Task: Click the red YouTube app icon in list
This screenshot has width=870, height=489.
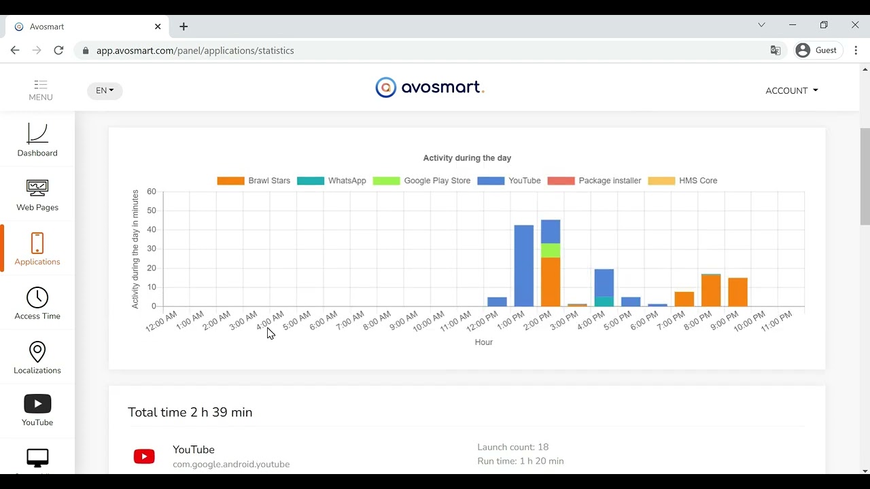Action: click(x=144, y=456)
